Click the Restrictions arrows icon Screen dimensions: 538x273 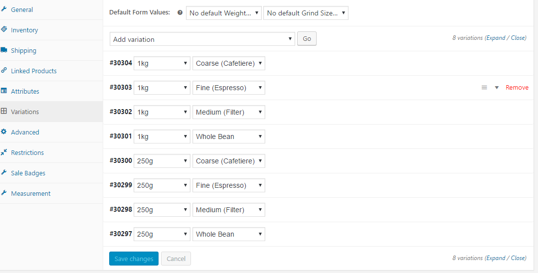(4, 152)
